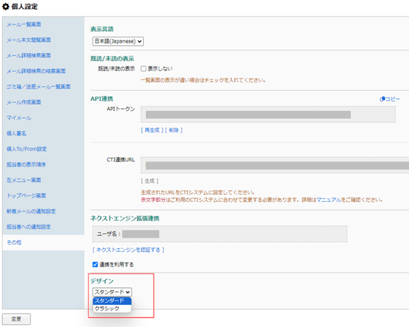409x327 pixels.
Task: Uncheck the 連携を利用する checkbox
Action: [95, 264]
